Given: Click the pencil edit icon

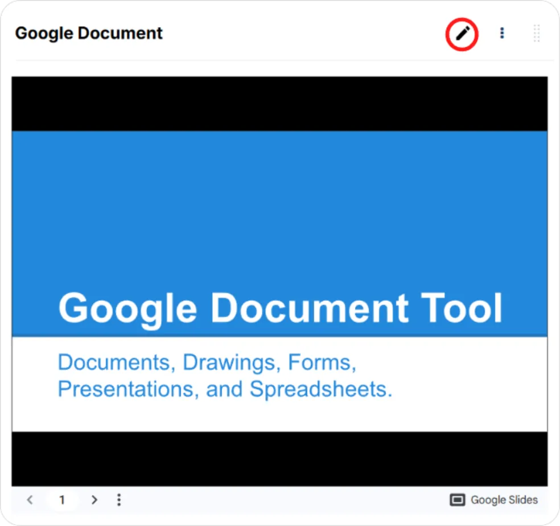Looking at the screenshot, I should pyautogui.click(x=462, y=34).
